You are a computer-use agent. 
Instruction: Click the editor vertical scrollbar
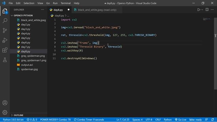pyautogui.click(x=215, y=53)
